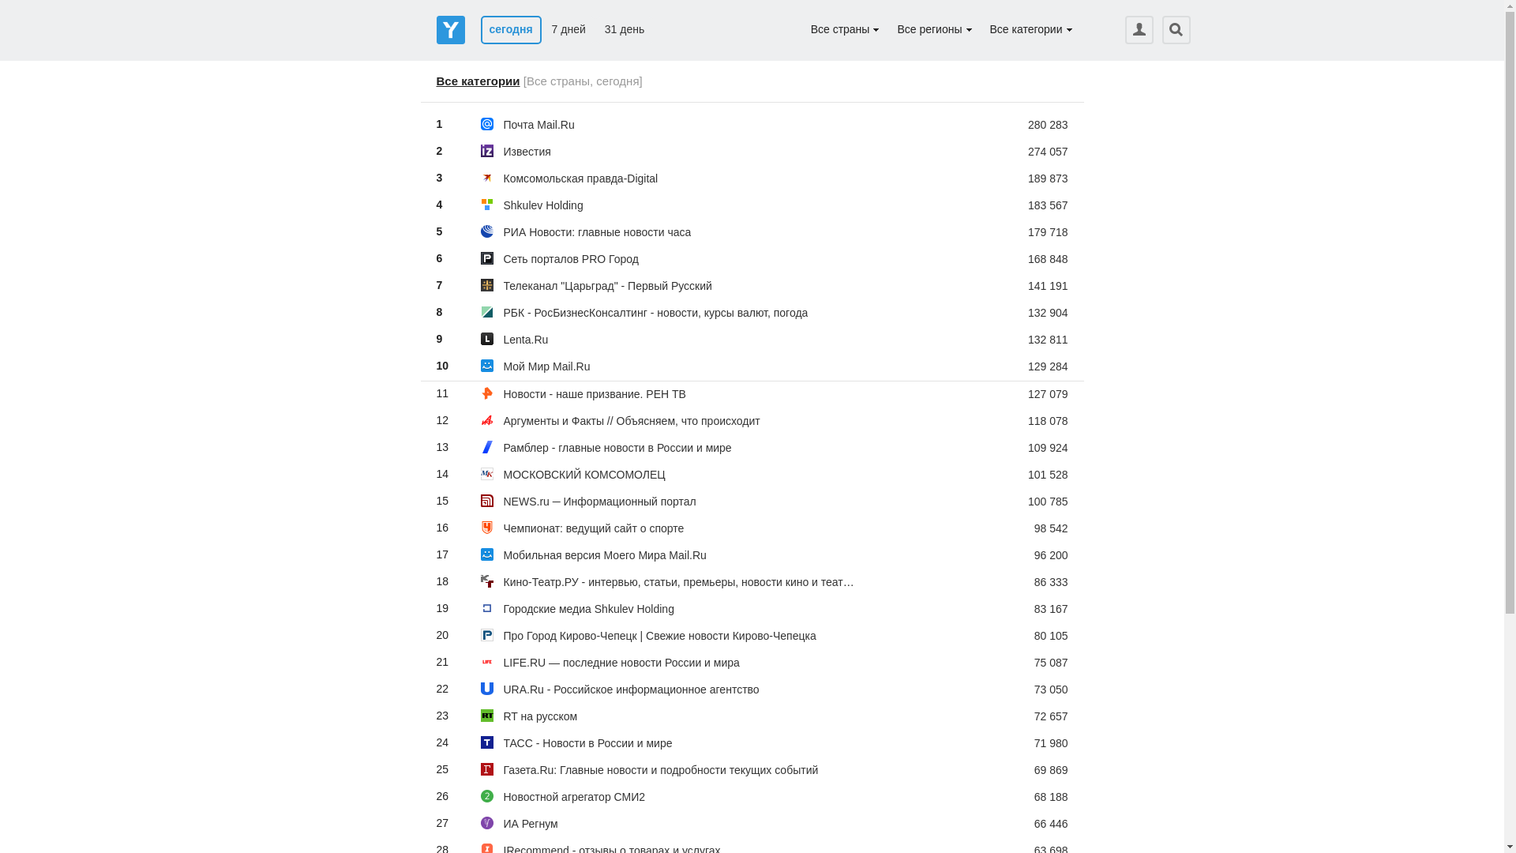This screenshot has width=1516, height=853.
Task: Click the Сеть порталов PRO Город favicon
Action: click(x=487, y=259)
